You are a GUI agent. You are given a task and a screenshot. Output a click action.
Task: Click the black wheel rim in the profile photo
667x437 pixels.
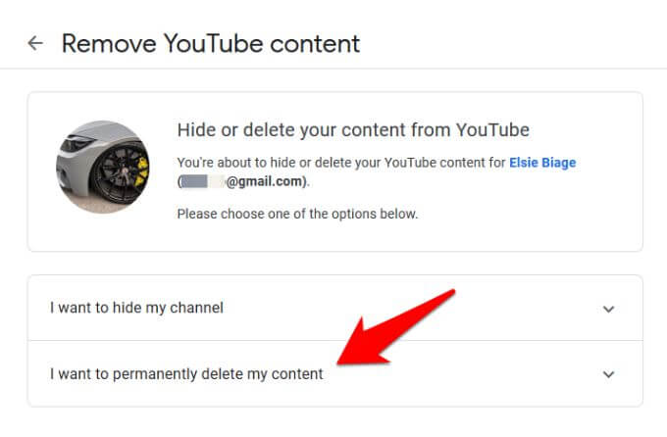(120, 173)
